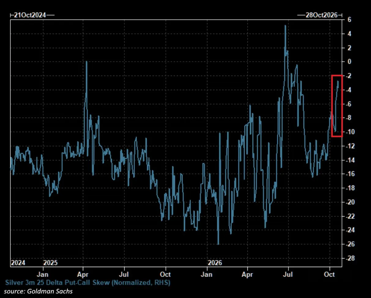371x298 pixels.
Task: Click the 2025 year label on x-axis
Action: (x=50, y=263)
